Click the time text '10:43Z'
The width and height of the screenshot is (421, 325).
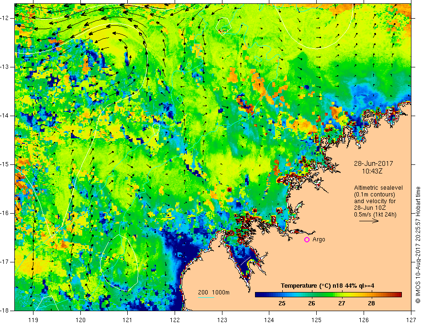(372, 171)
